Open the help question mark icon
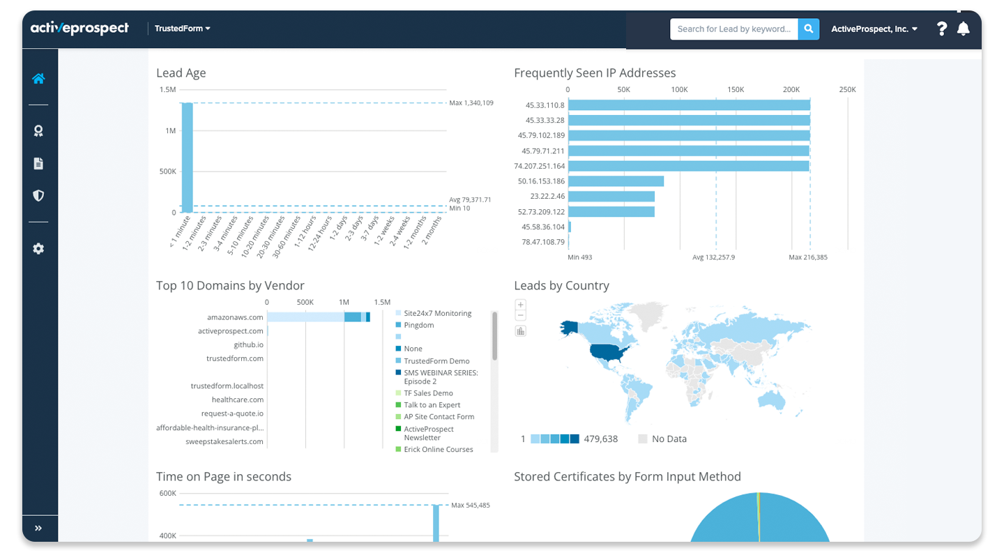The height and width of the screenshot is (555, 1004). point(942,29)
